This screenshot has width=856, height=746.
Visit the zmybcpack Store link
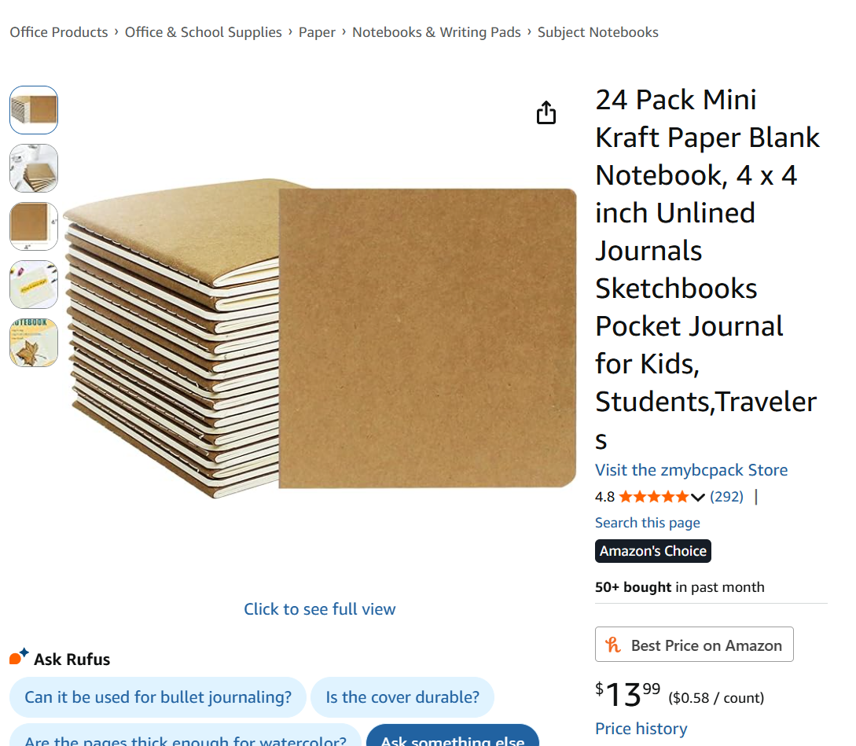pos(691,470)
